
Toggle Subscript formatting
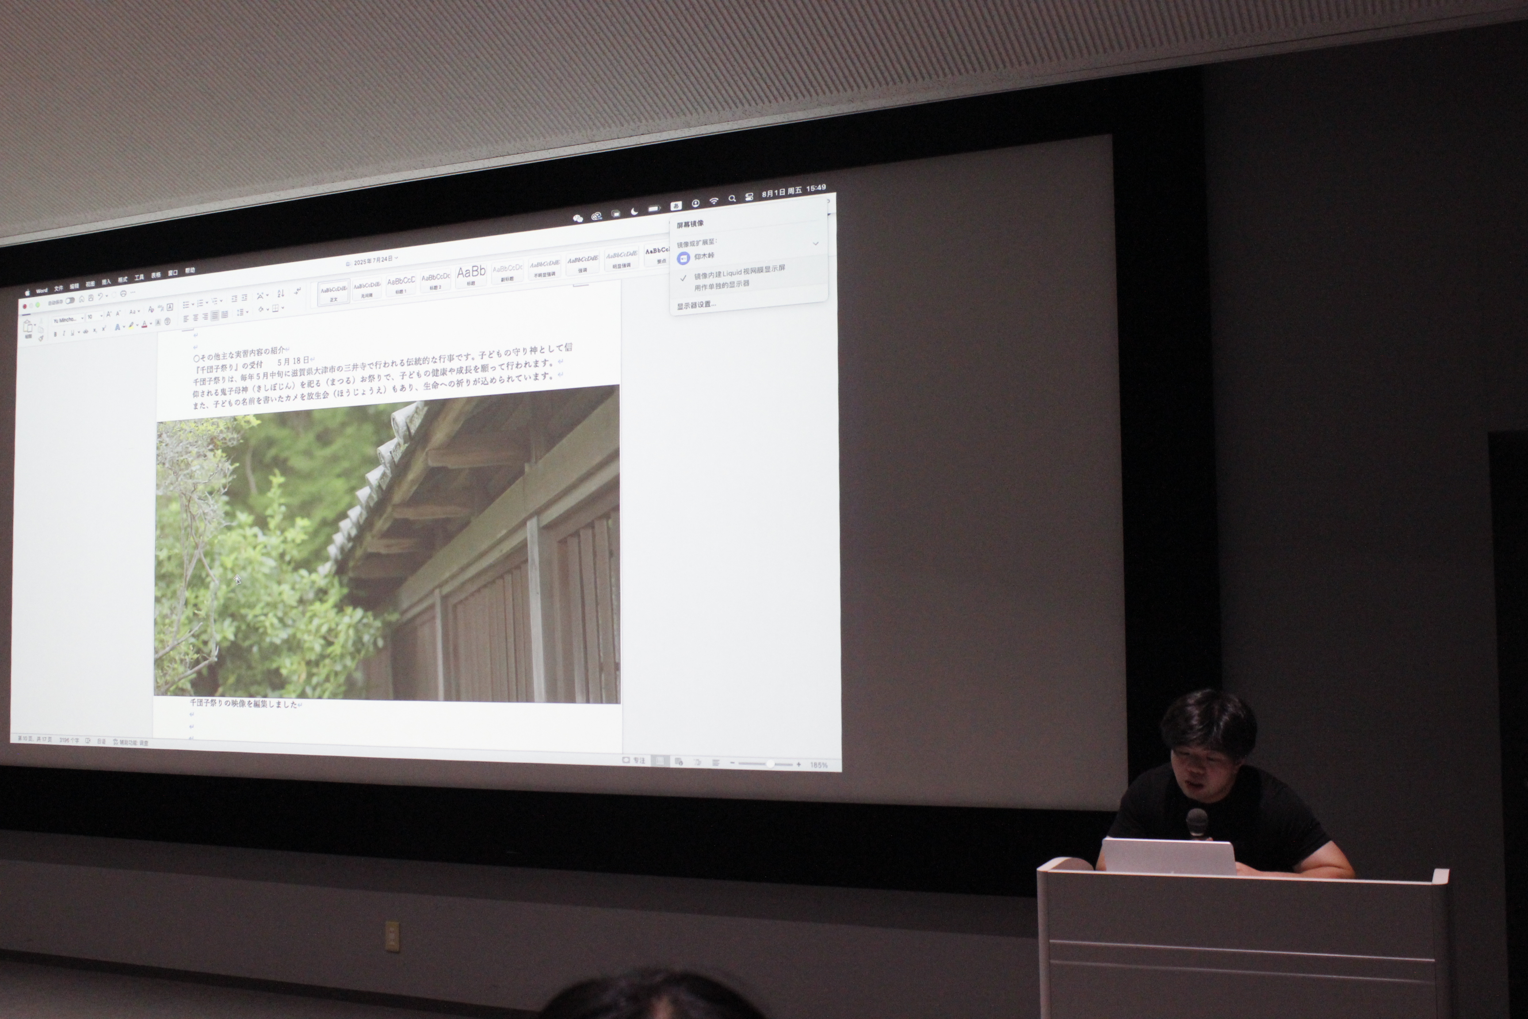(95, 331)
